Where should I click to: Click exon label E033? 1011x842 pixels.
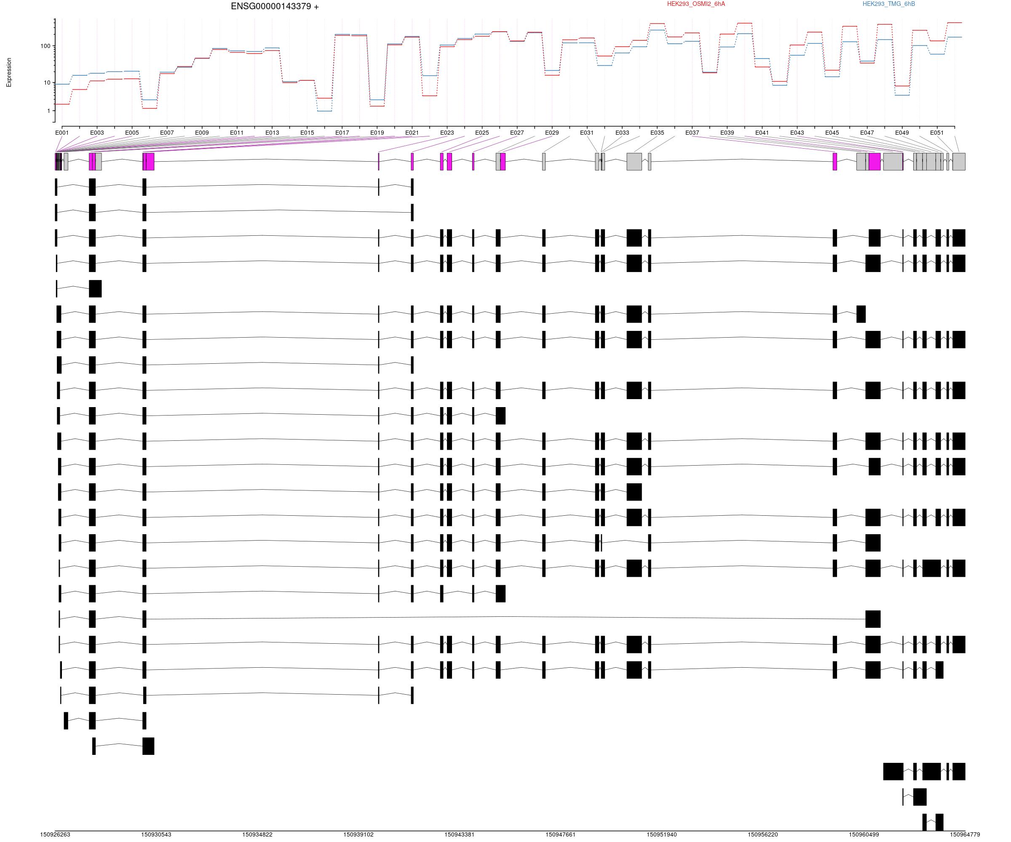(622, 133)
